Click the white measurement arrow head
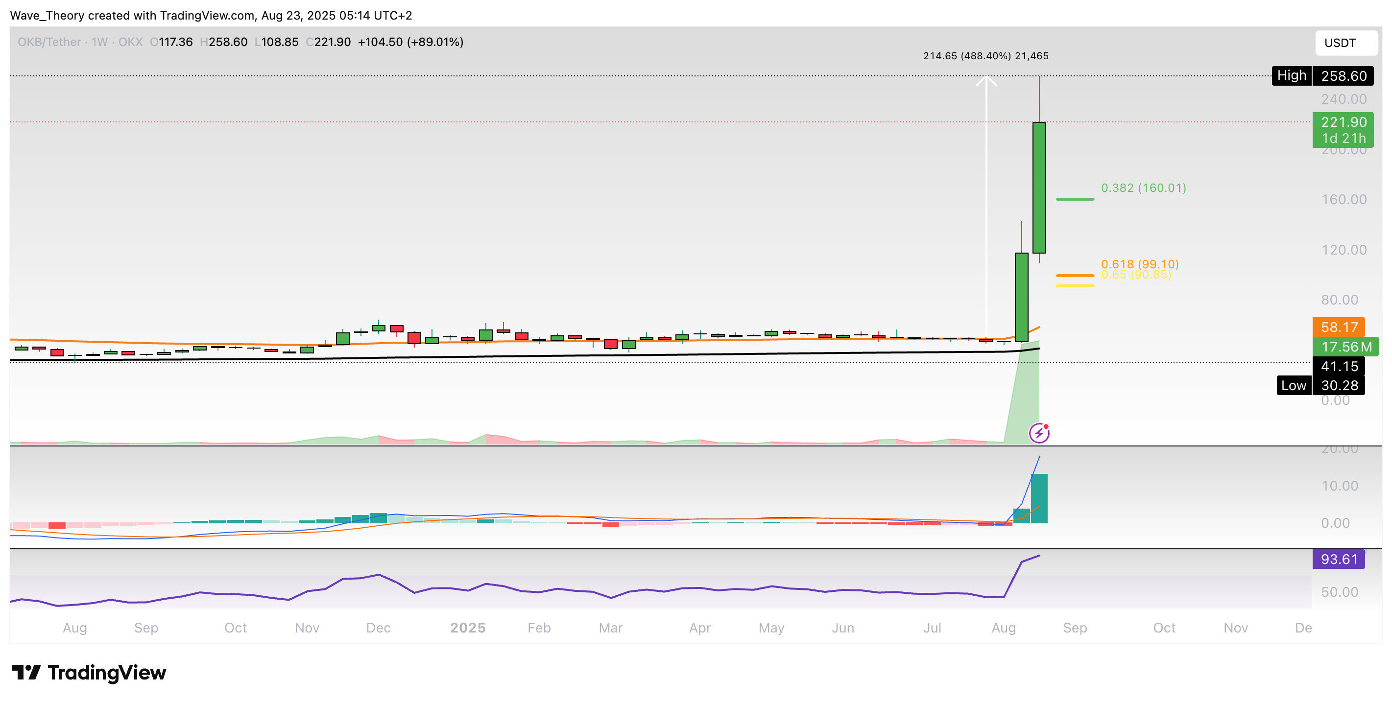1392x702 pixels. tap(986, 81)
